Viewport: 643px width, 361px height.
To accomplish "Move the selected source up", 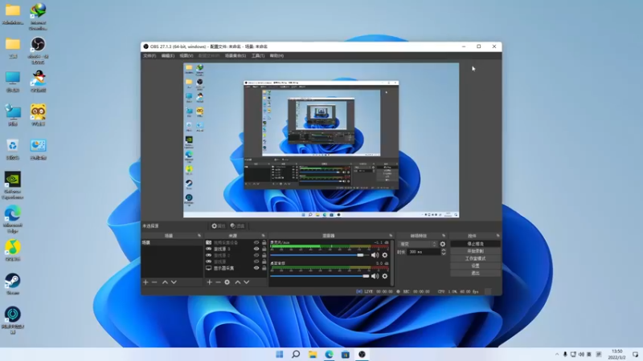I will pos(237,282).
